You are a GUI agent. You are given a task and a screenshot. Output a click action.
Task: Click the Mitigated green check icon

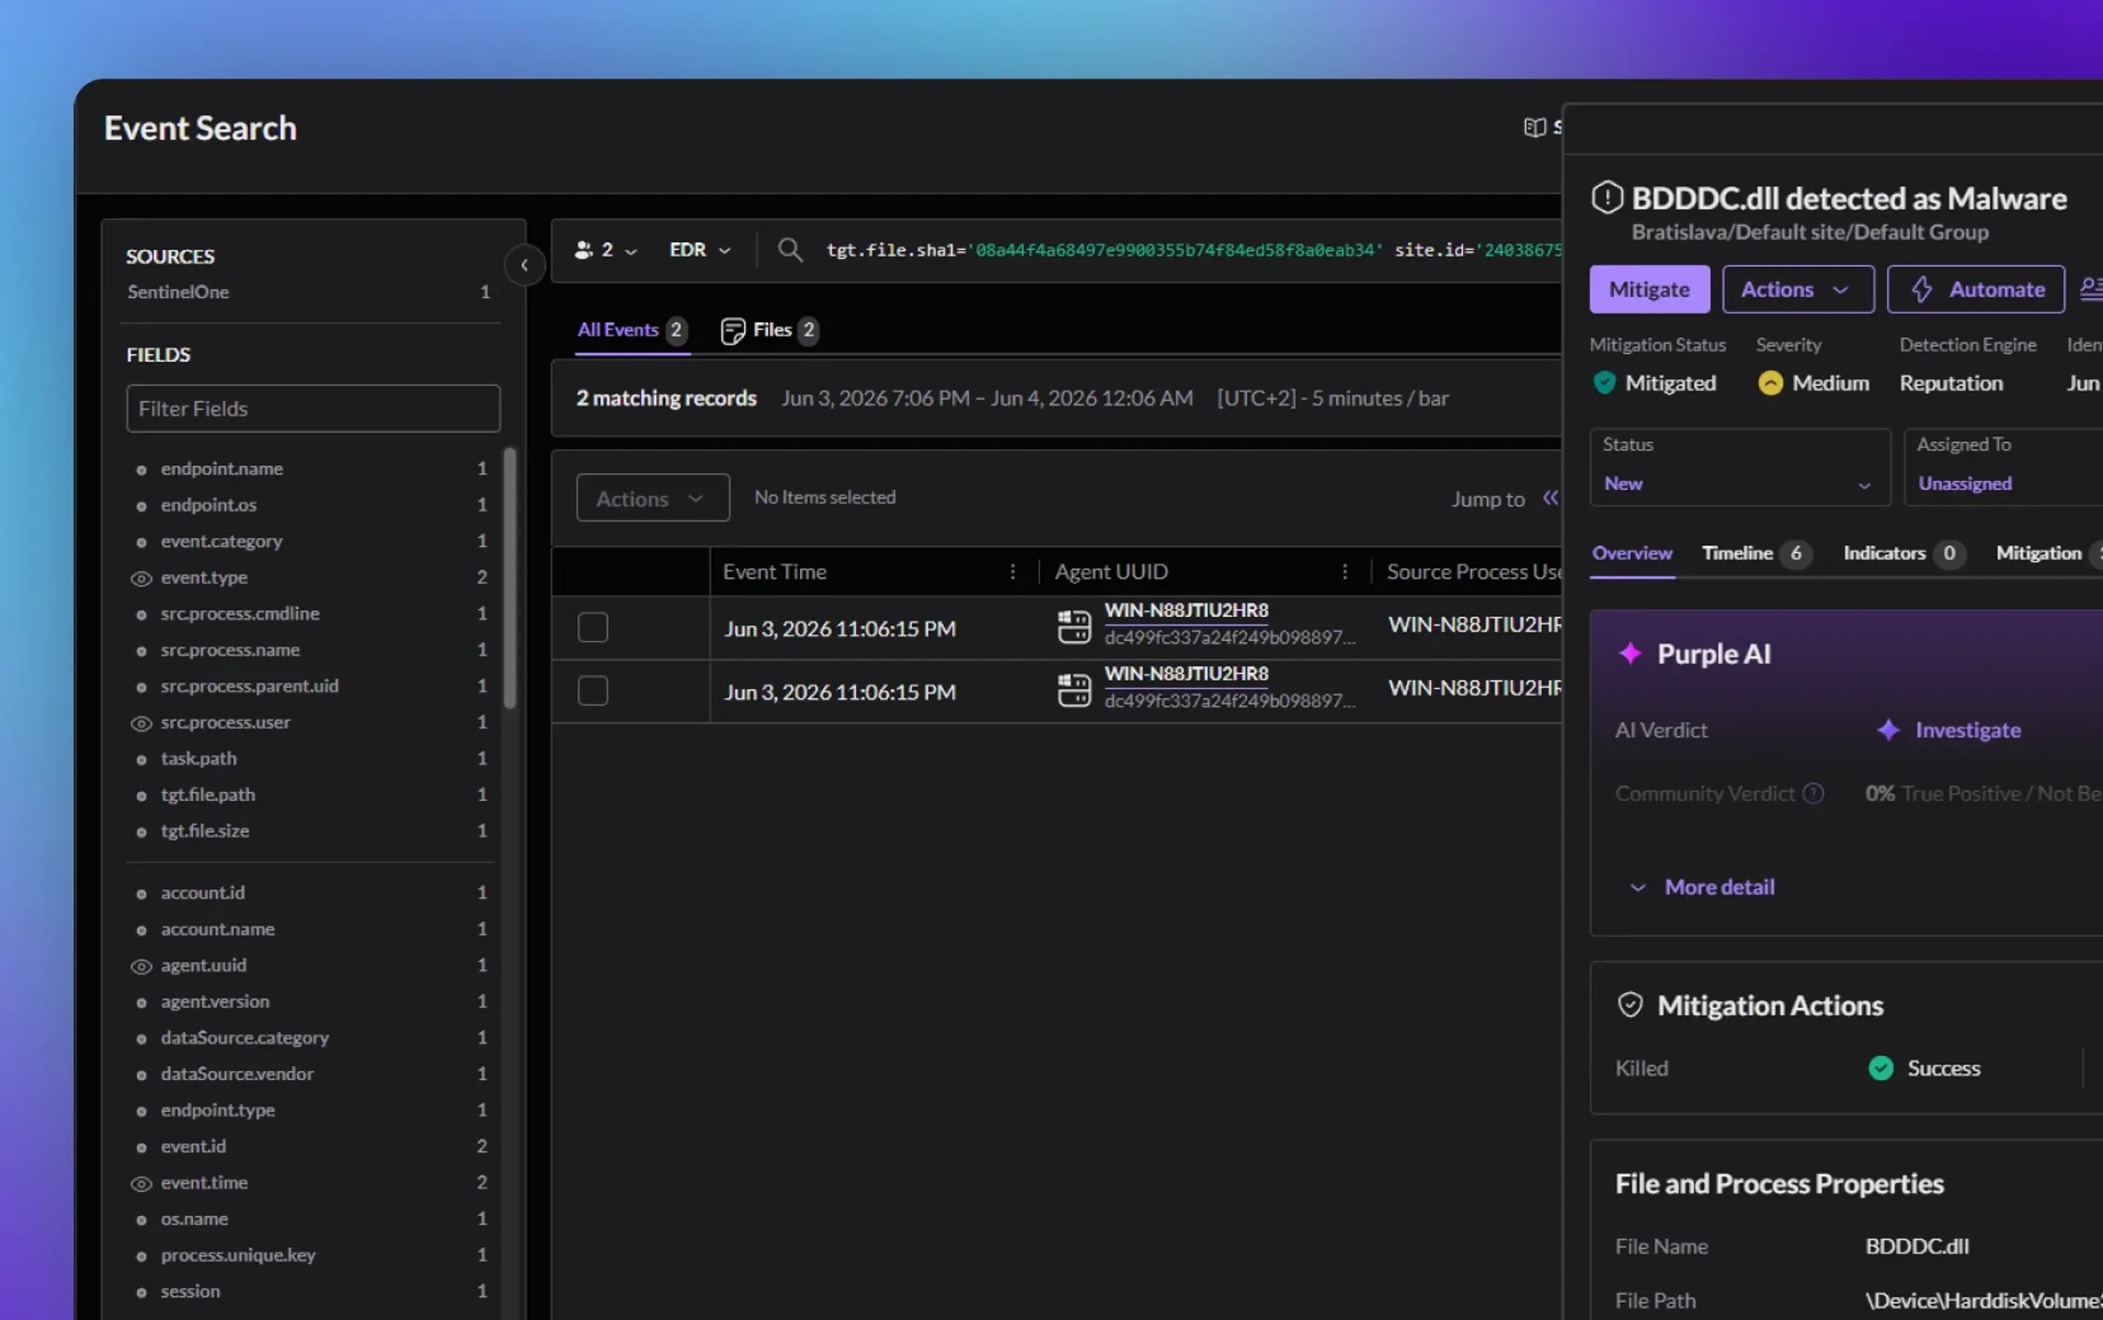pos(1604,384)
